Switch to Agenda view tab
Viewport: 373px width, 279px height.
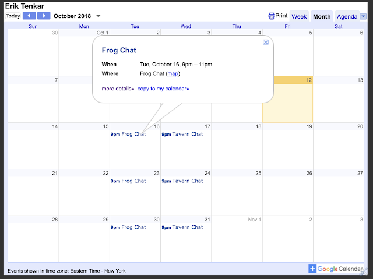pyautogui.click(x=347, y=16)
